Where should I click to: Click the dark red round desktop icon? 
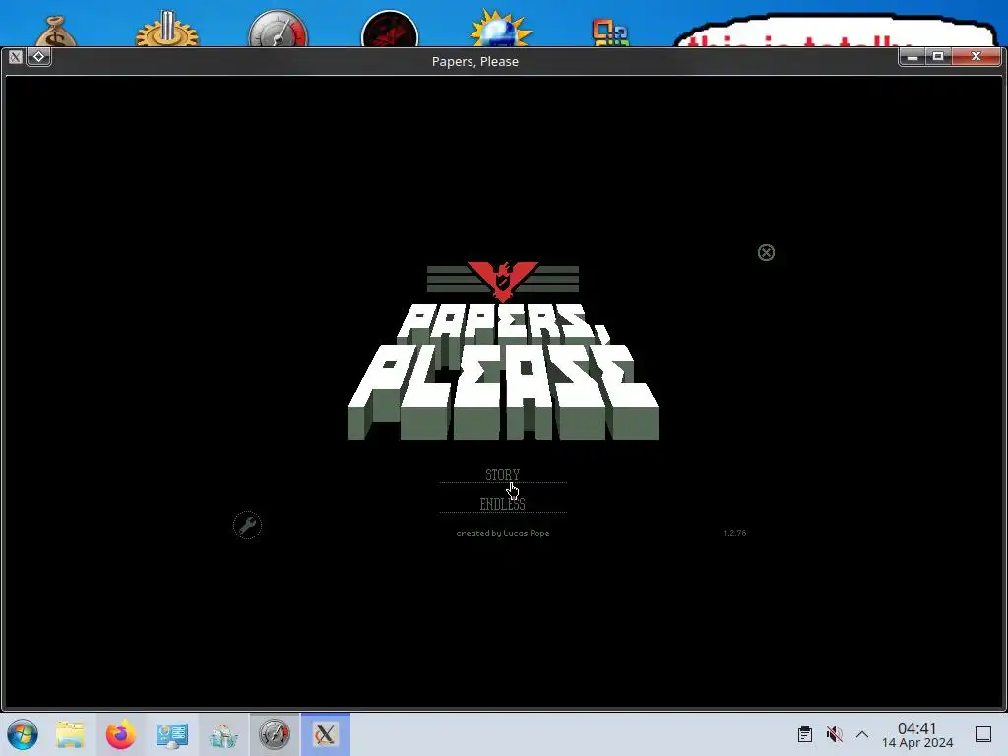tap(390, 29)
